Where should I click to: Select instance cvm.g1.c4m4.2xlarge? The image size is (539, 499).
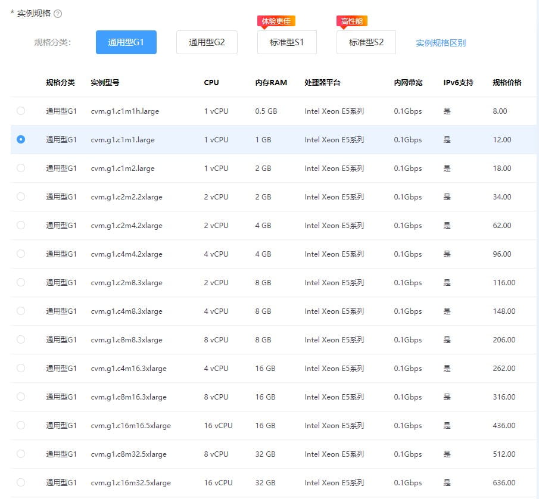click(21, 254)
